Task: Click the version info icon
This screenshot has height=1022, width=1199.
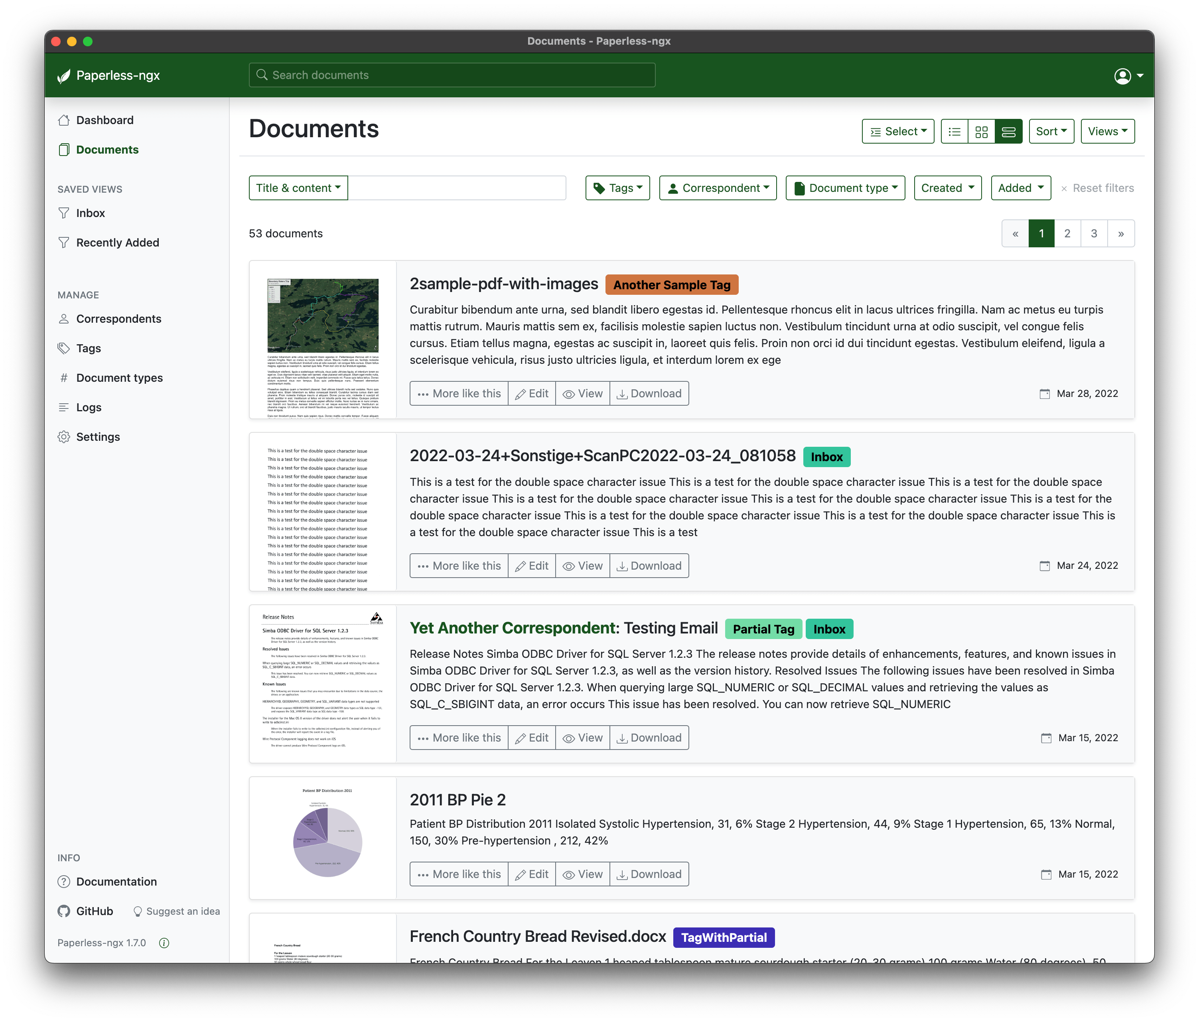Action: click(x=164, y=943)
